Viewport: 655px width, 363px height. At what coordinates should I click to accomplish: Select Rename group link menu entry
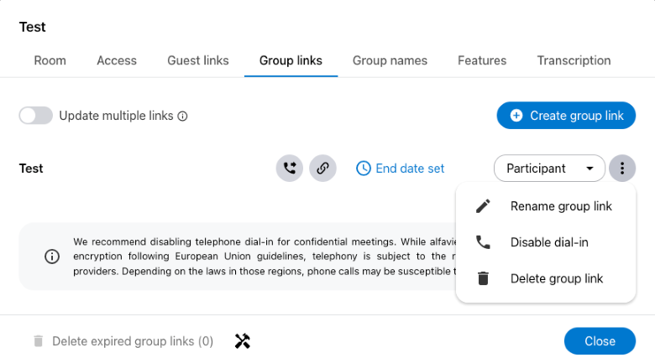click(561, 206)
